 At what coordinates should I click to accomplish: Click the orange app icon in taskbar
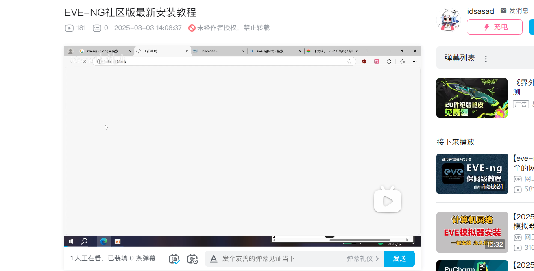click(x=118, y=241)
